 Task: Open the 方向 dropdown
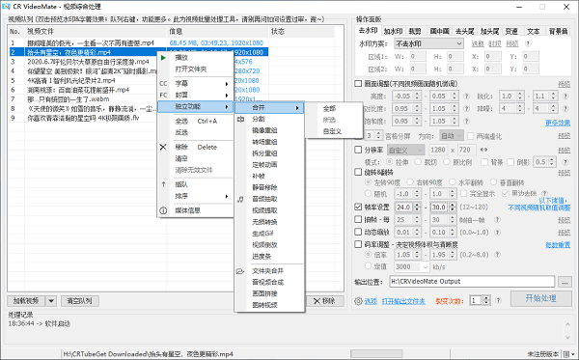pos(452,136)
